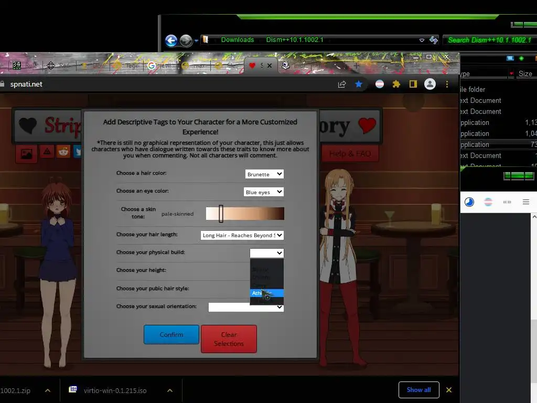
Task: Open the browser profile avatar
Action: [x=430, y=84]
